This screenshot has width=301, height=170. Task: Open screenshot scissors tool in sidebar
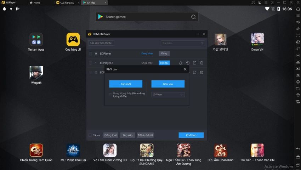(x=298, y=62)
